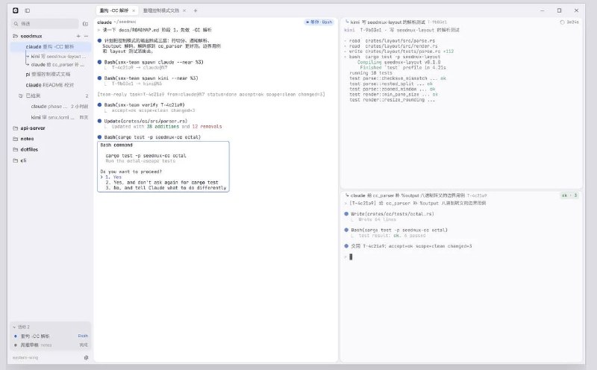The height and width of the screenshot is (370, 597).
Task: Collapse the activity section chevron
Action: [x=14, y=327]
